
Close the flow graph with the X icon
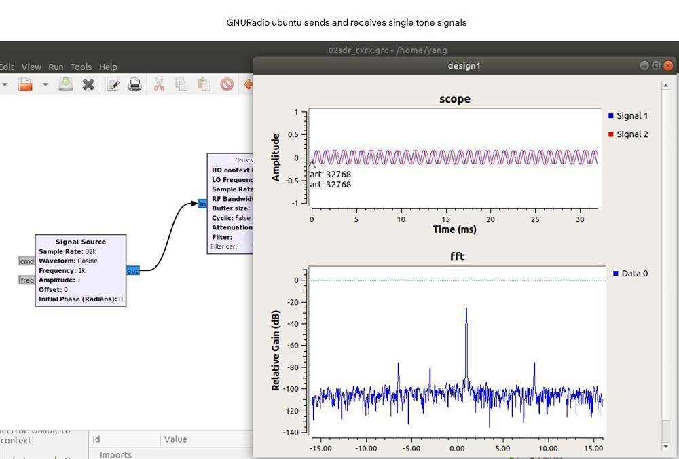88,84
